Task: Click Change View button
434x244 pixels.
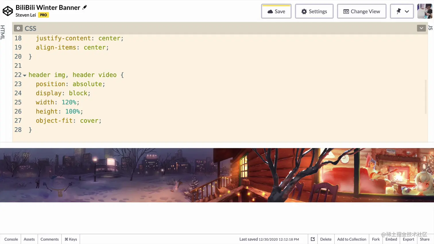Action: (361, 11)
